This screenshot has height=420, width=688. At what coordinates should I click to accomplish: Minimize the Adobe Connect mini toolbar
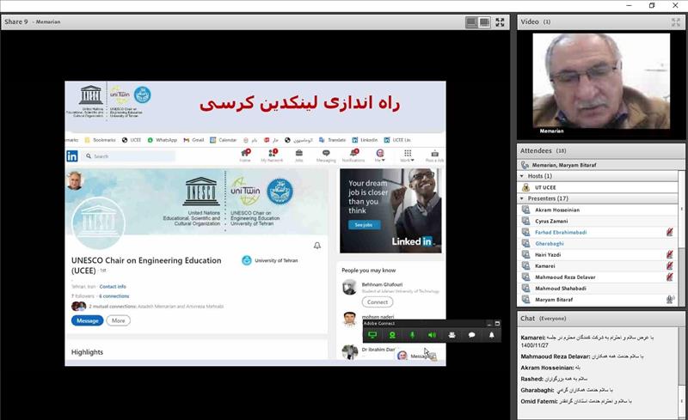[x=489, y=324]
